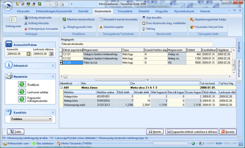245x148 pixels.
Task: Click upper grid vertical scrollbar down arrow
Action: (234, 73)
